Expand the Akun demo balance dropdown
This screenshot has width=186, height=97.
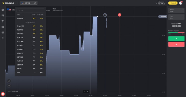[162, 3]
